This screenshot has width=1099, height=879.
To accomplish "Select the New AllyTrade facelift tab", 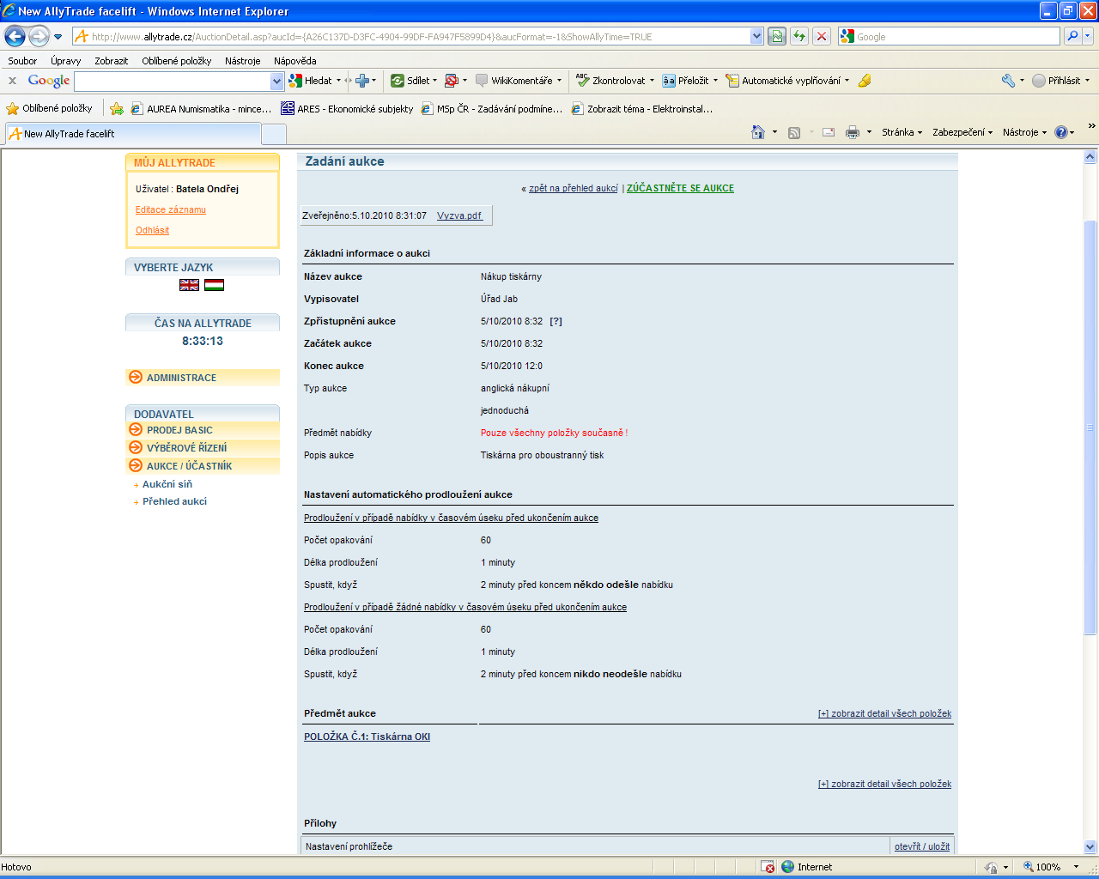I will 132,134.
